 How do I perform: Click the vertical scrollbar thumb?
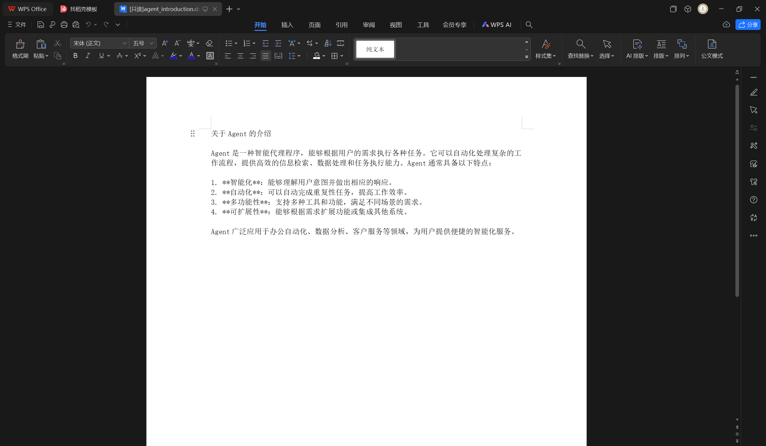pos(737,191)
